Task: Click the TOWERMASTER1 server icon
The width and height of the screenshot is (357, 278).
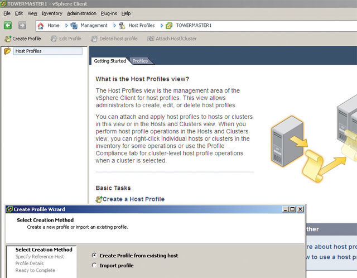Action: point(169,26)
